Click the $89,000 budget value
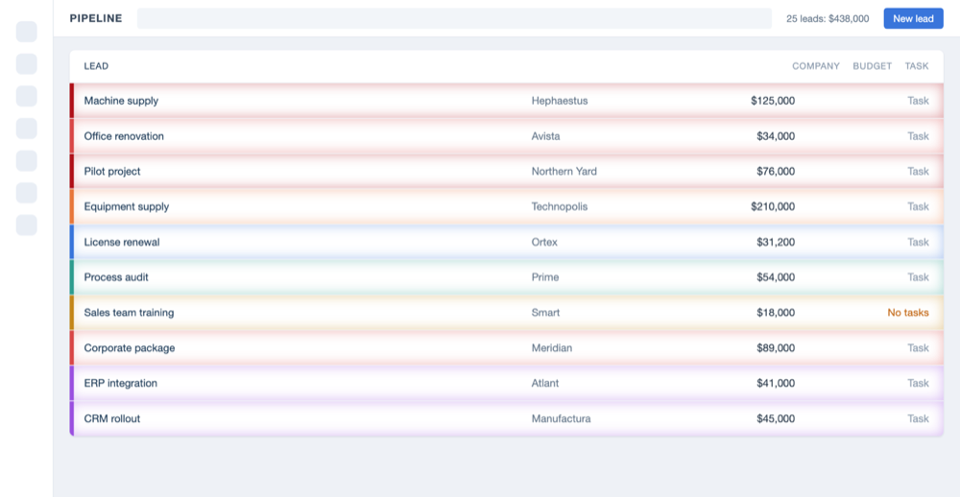 coord(776,347)
